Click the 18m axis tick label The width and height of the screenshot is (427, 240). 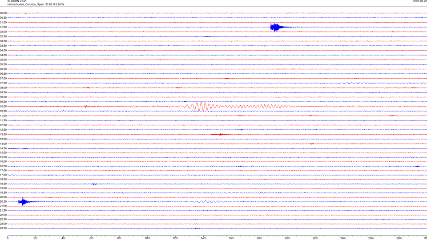point(259,238)
